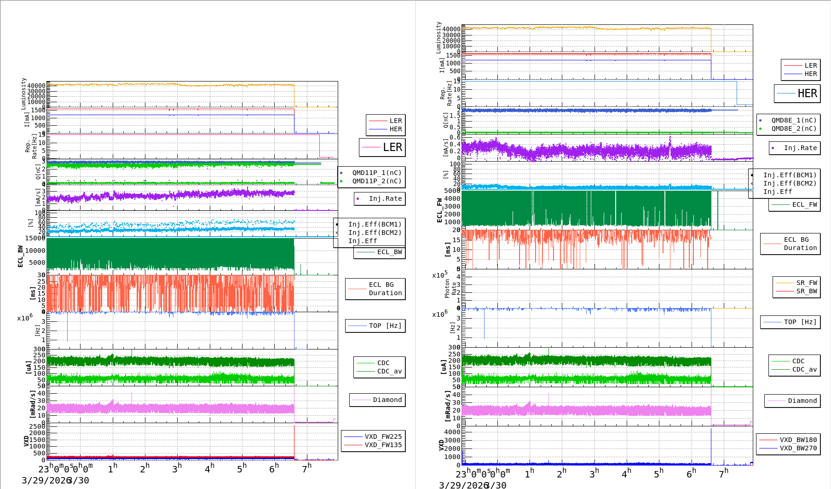Click the SR_FW legend entry
831x489 pixels.
coord(806,283)
